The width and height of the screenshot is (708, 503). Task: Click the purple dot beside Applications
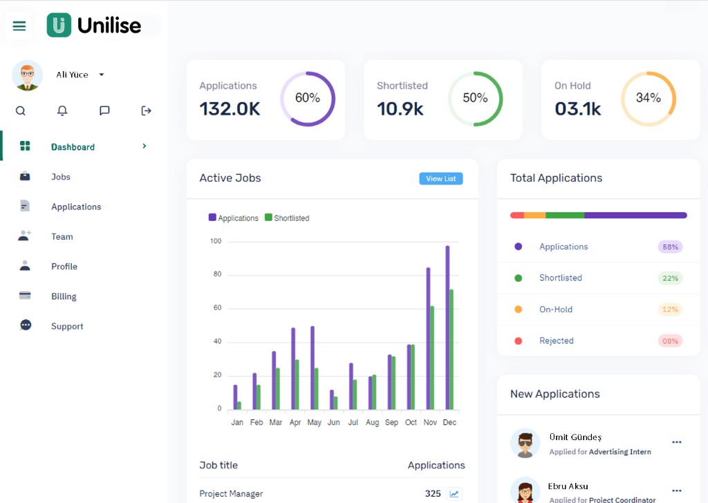[x=519, y=246]
